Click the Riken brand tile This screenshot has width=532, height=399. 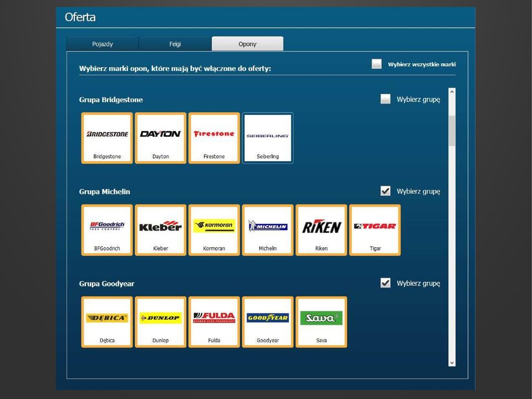click(x=321, y=230)
